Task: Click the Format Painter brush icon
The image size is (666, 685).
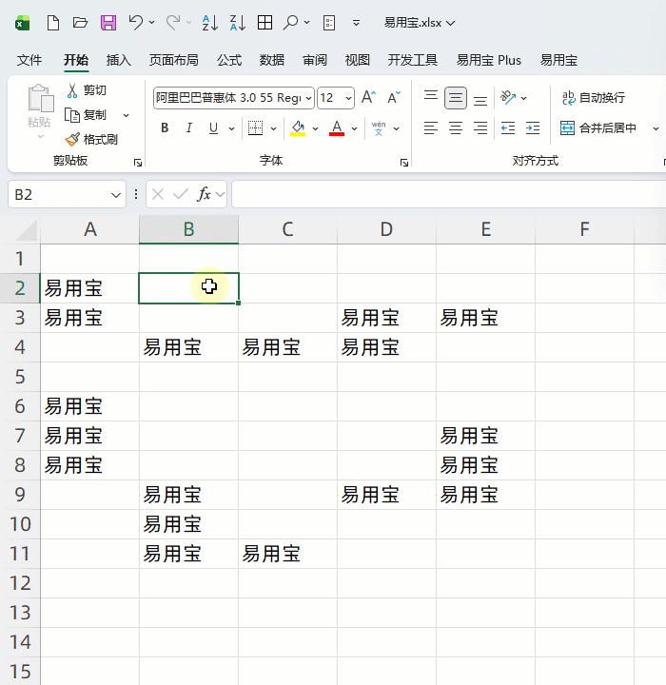Action: click(72, 139)
